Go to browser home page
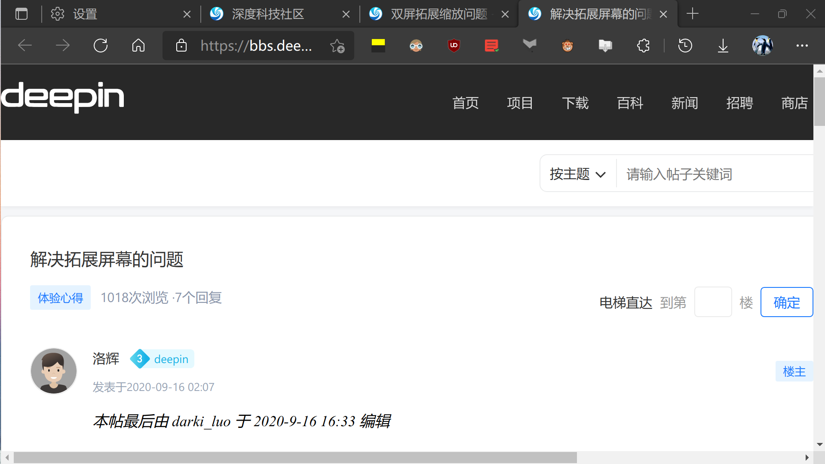This screenshot has height=464, width=825. click(138, 46)
